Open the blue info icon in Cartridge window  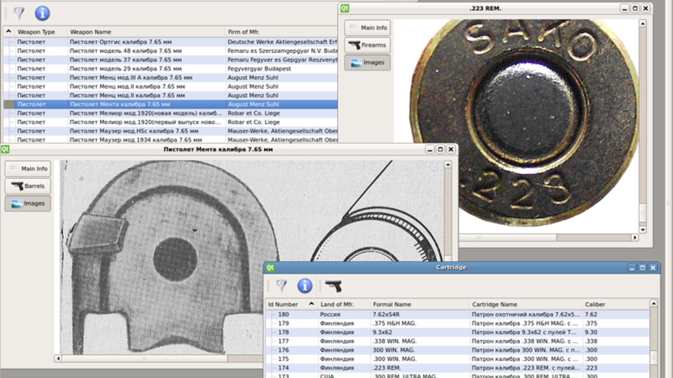coord(305,286)
